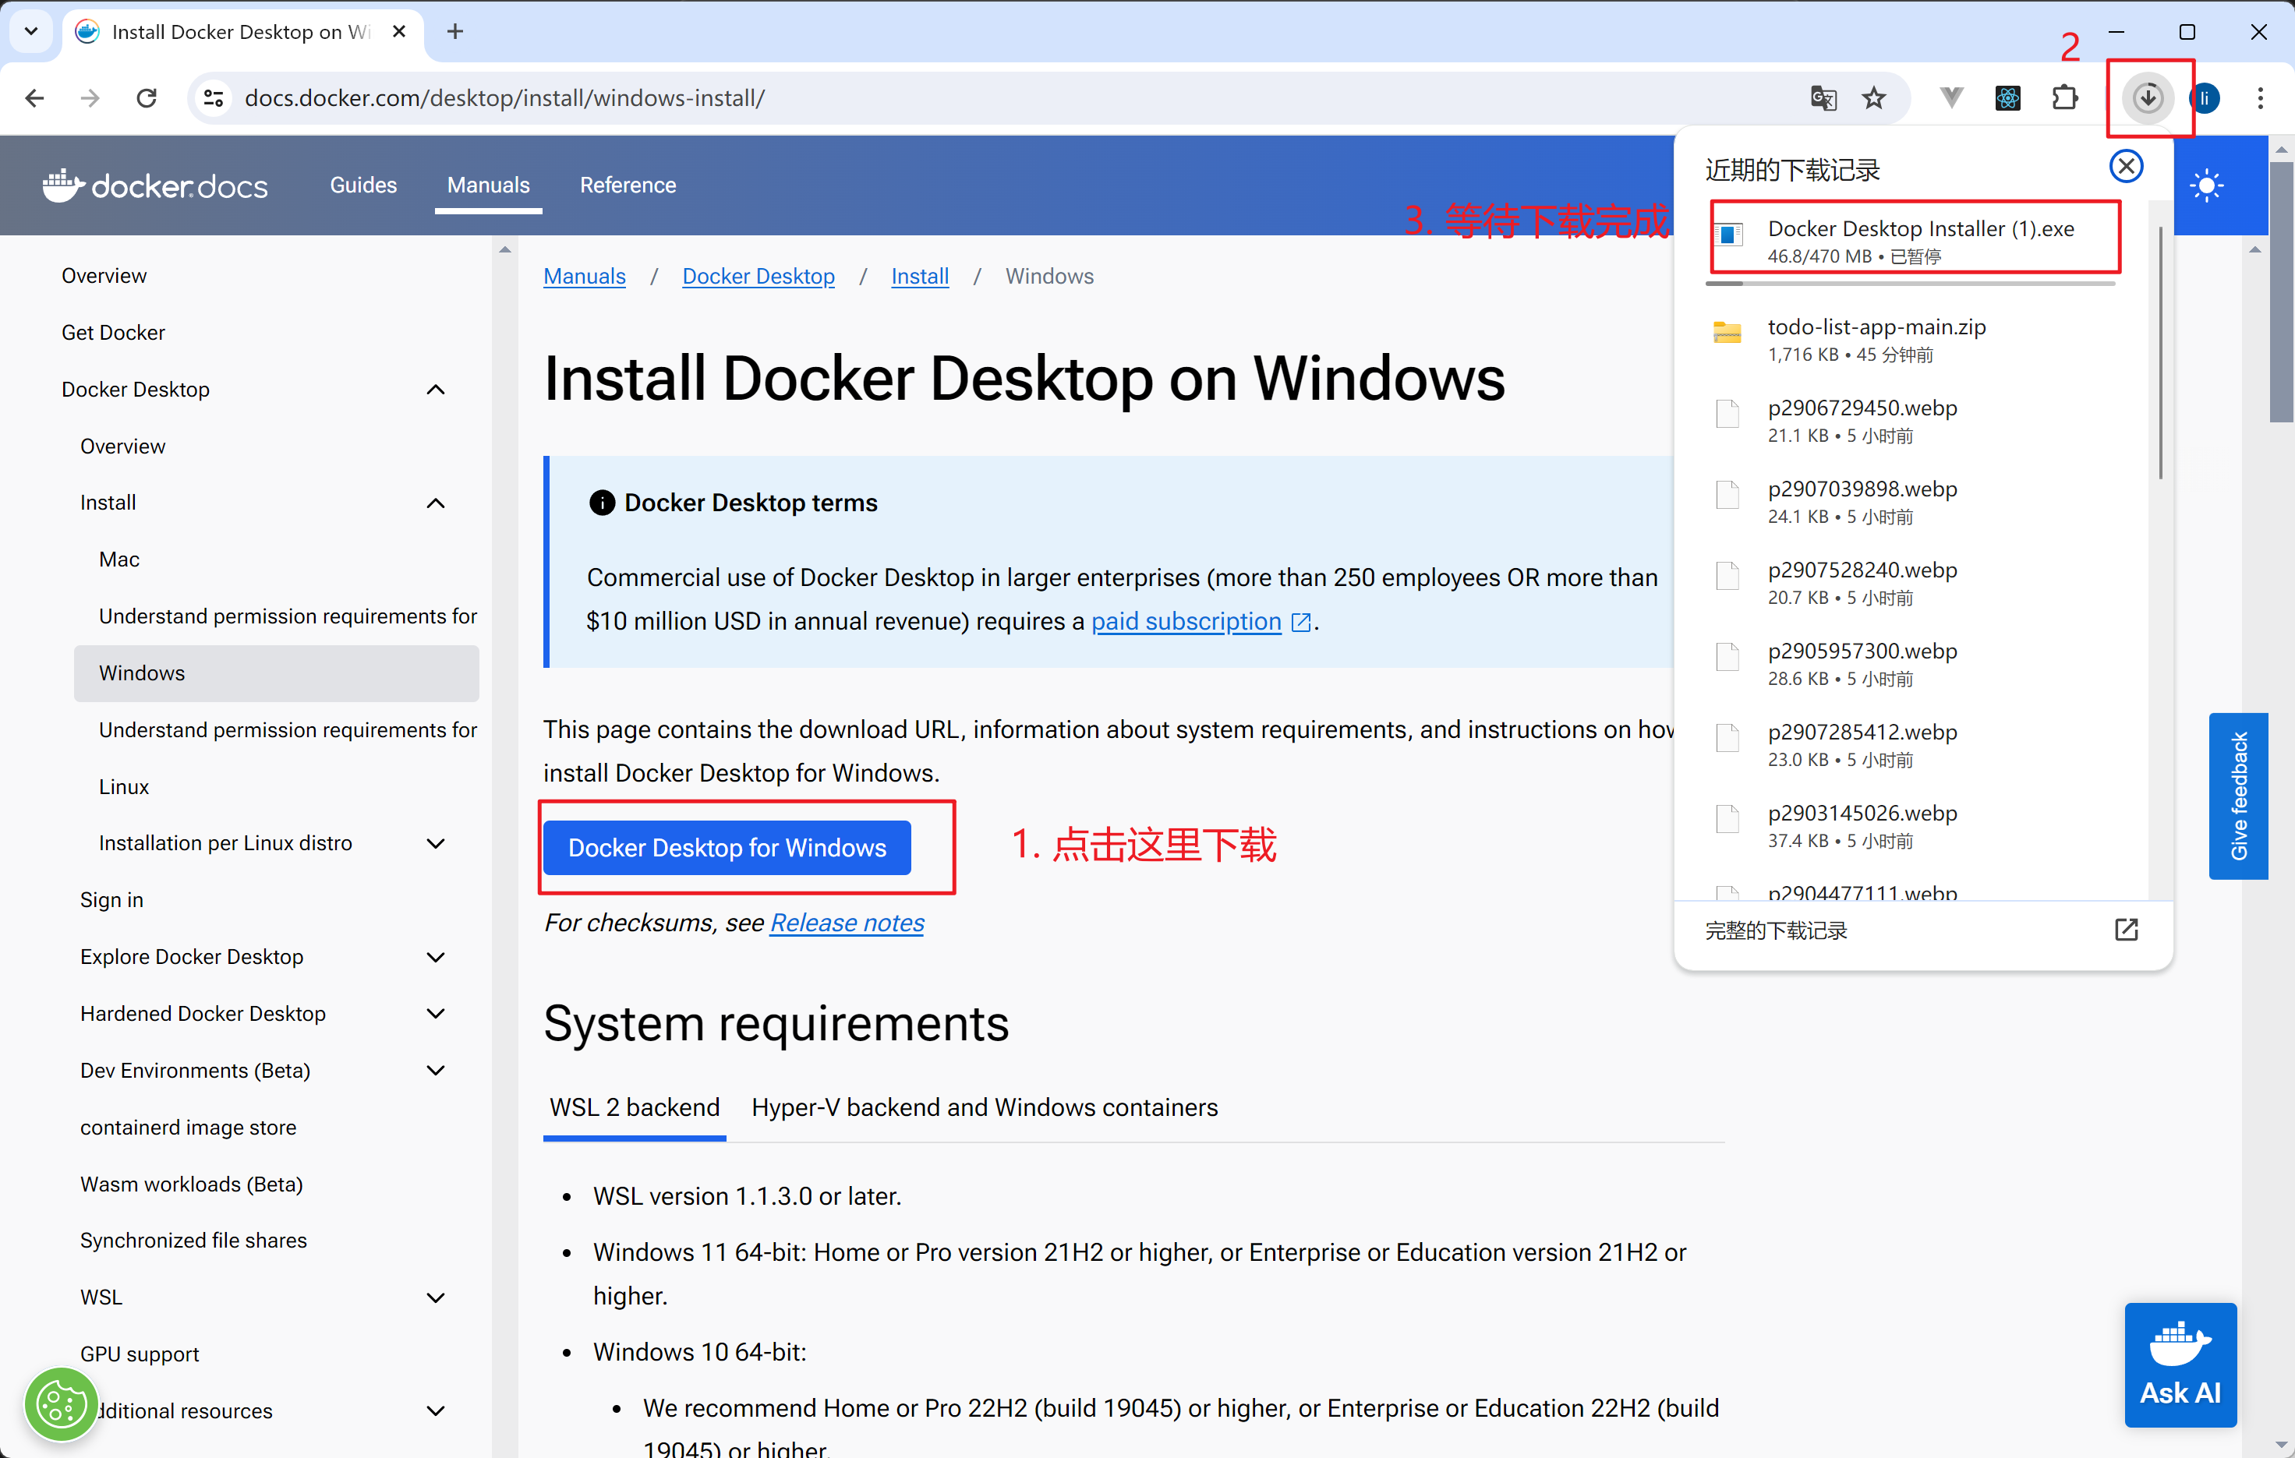Click the page vertical scrollbar thumb
The image size is (2295, 1458).
coord(2281,291)
